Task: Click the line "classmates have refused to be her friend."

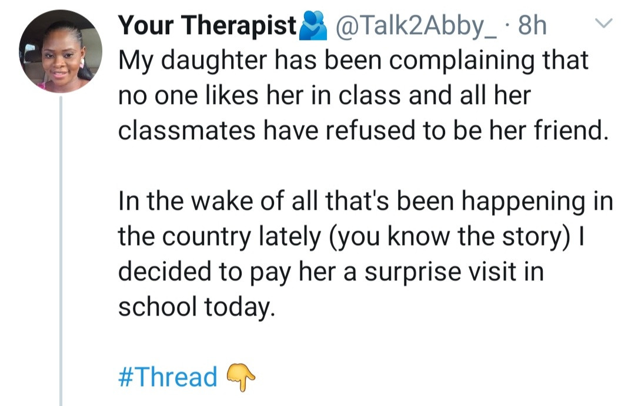Action: (362, 130)
